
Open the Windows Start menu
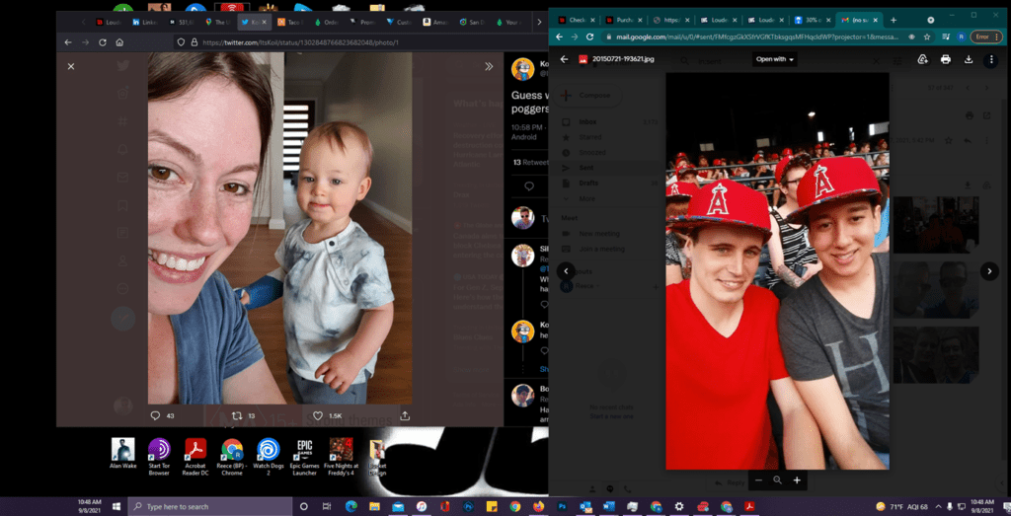tap(117, 506)
